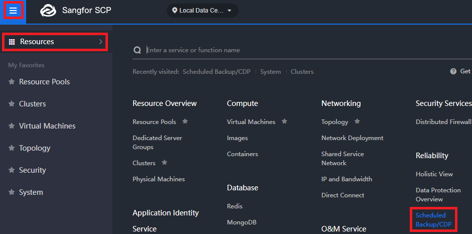Click star icon beside Security in sidebar
This screenshot has width=472, height=234.
12,170
